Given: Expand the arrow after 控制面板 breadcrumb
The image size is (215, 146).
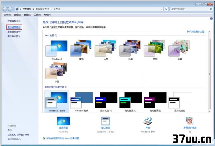Looking at the screenshot, I should [33, 9].
